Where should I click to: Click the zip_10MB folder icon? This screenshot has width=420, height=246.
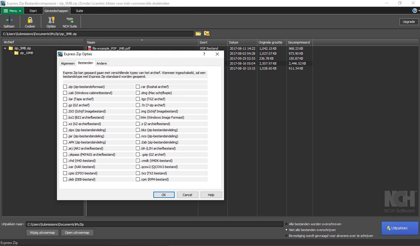(16, 53)
